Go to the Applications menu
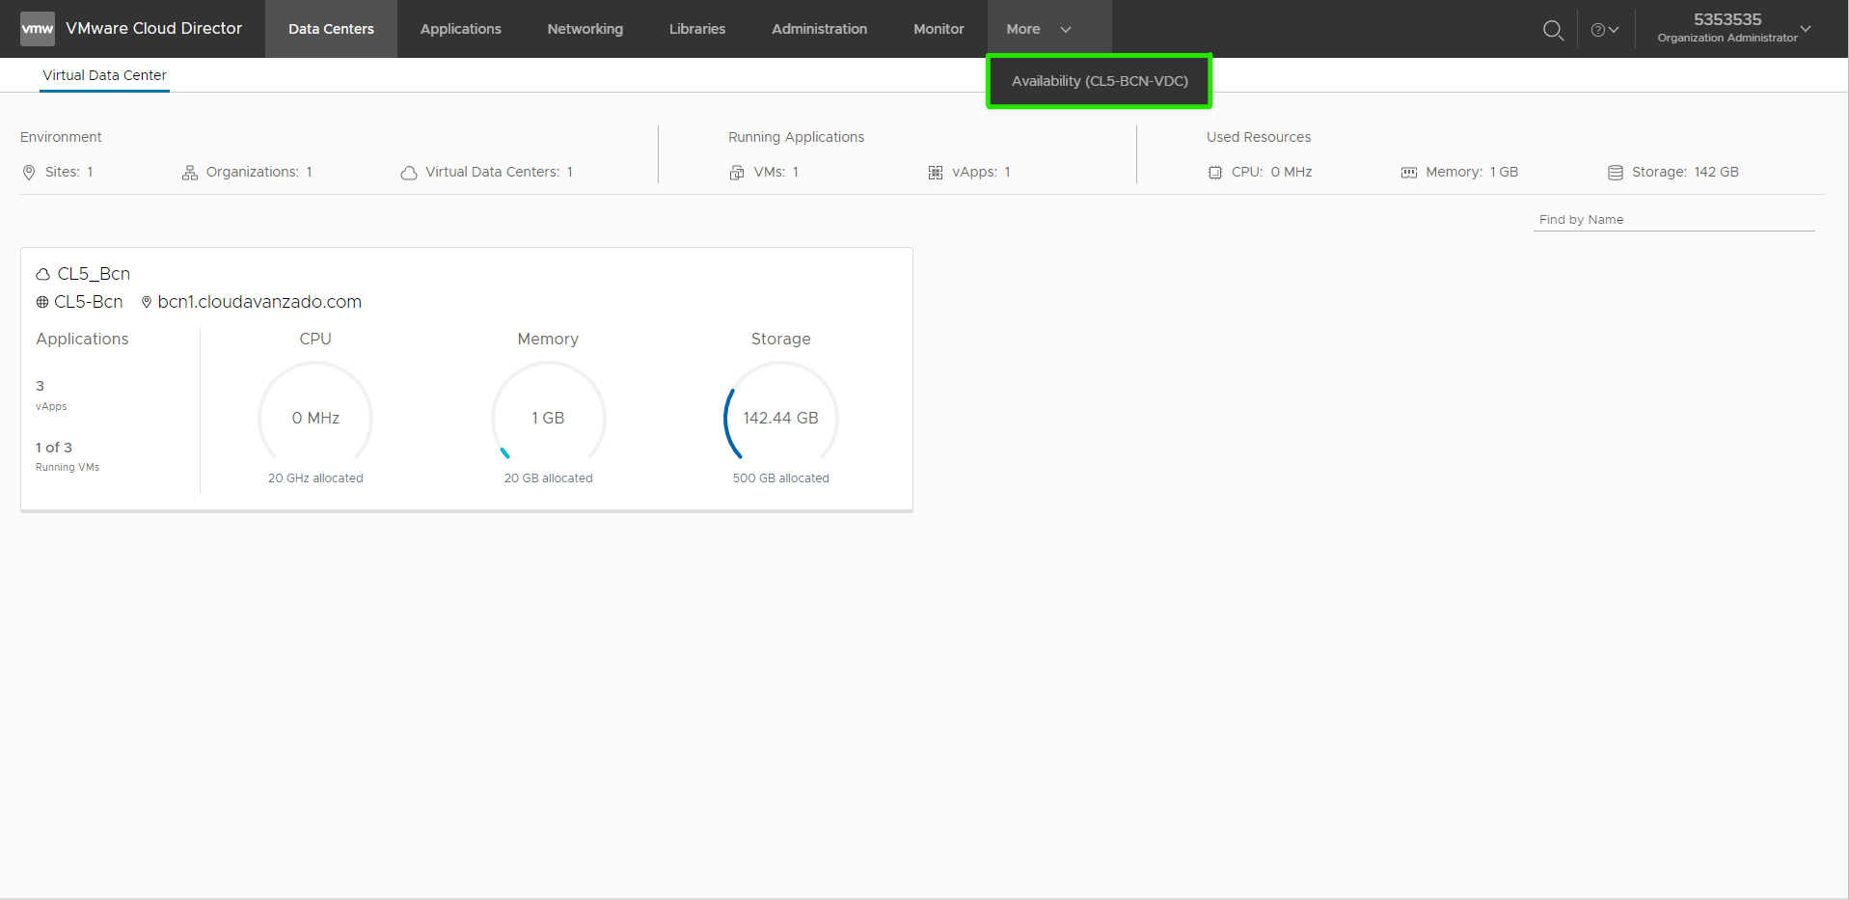This screenshot has height=900, width=1849. [x=461, y=29]
